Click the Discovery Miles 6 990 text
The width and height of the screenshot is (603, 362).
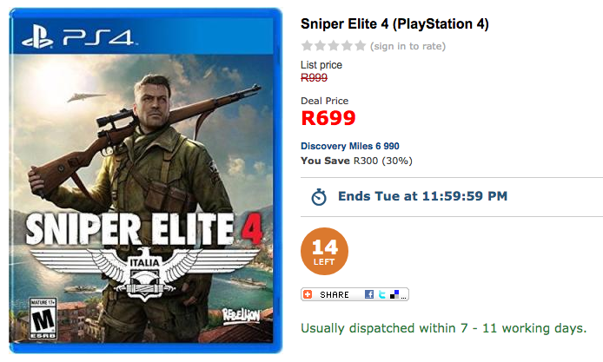point(350,146)
